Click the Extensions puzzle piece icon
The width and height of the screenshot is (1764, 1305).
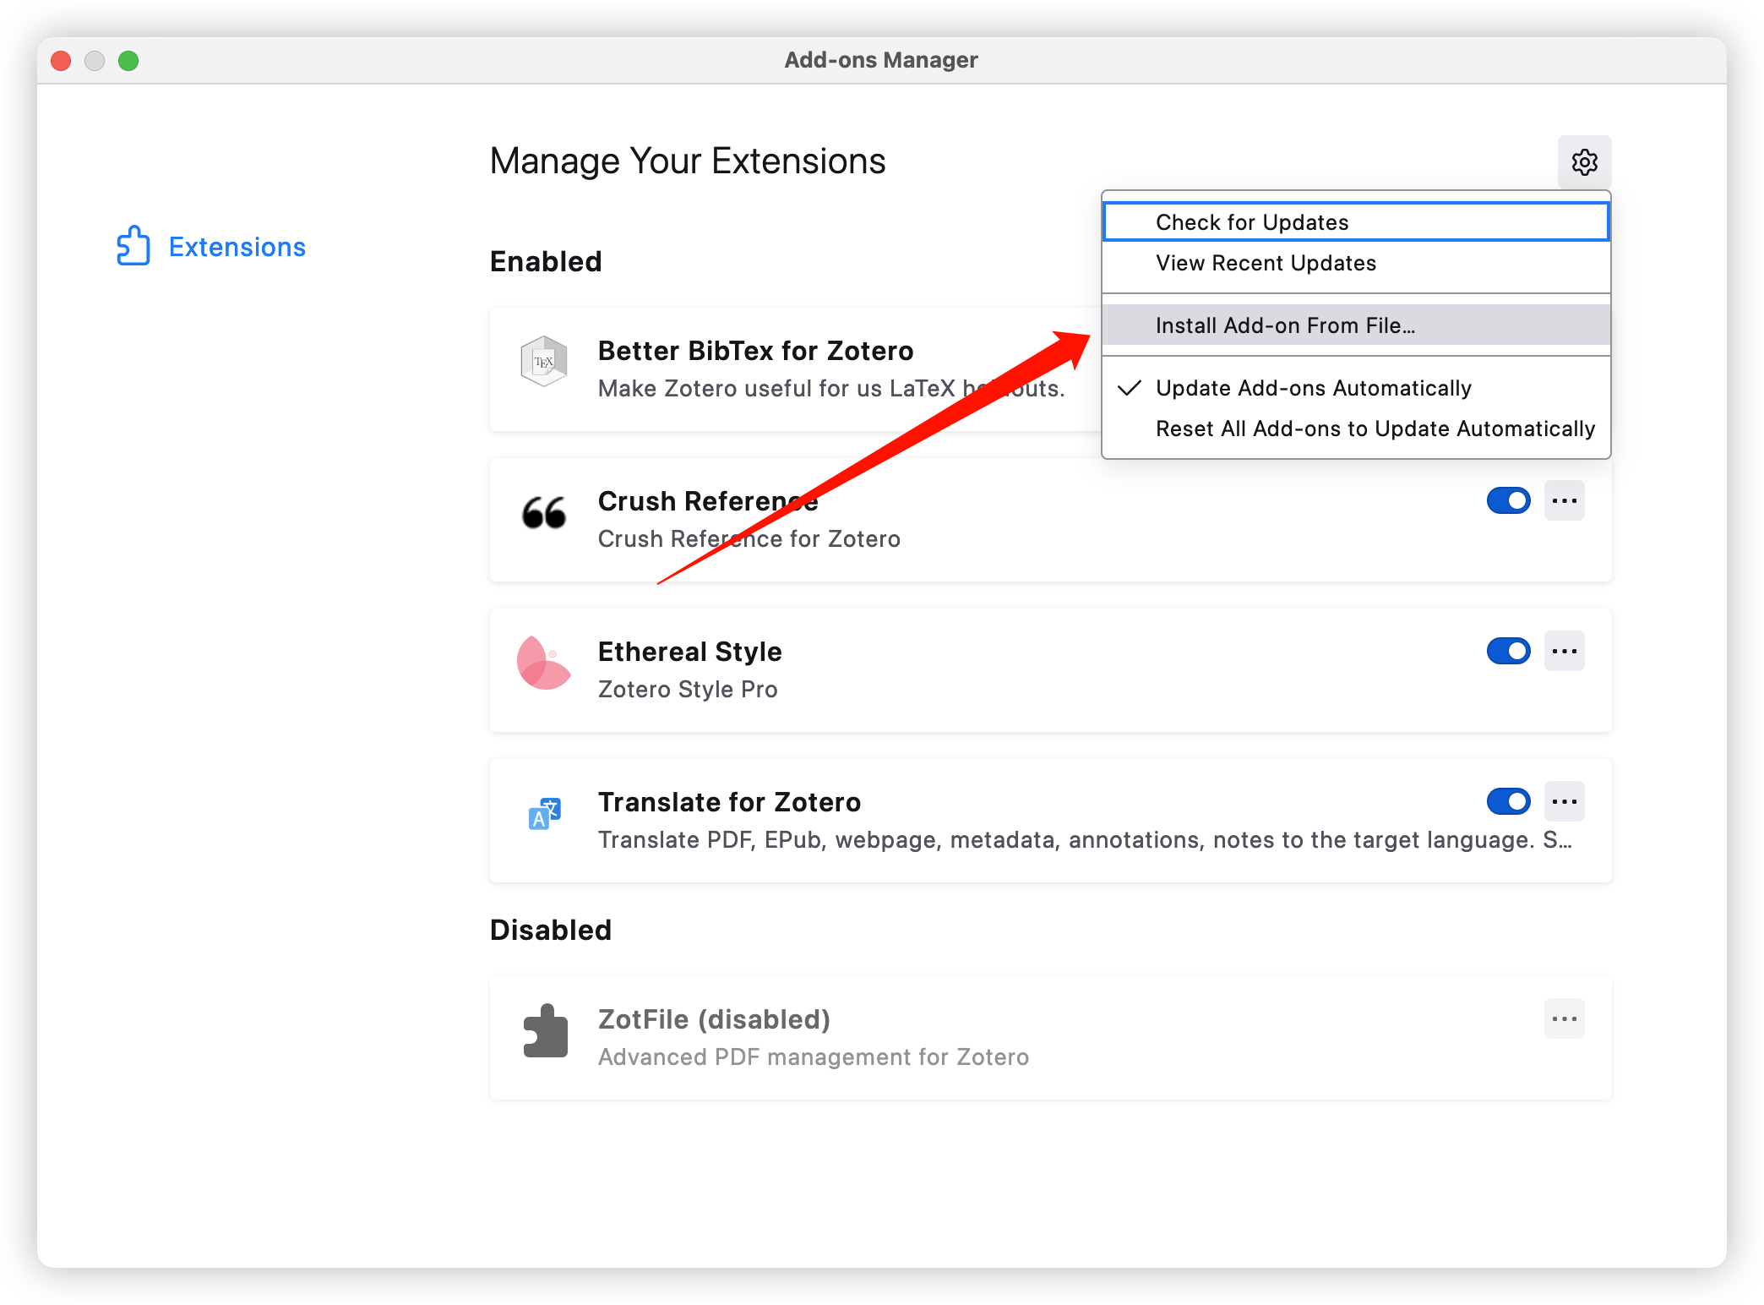coord(133,246)
